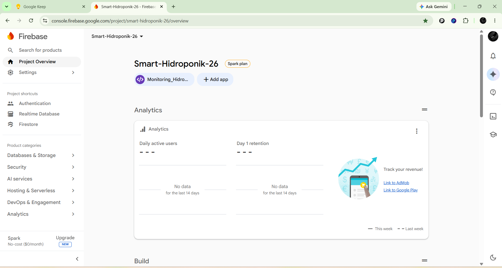Click the Realtime Database icon
502x268 pixels.
[x=10, y=114]
